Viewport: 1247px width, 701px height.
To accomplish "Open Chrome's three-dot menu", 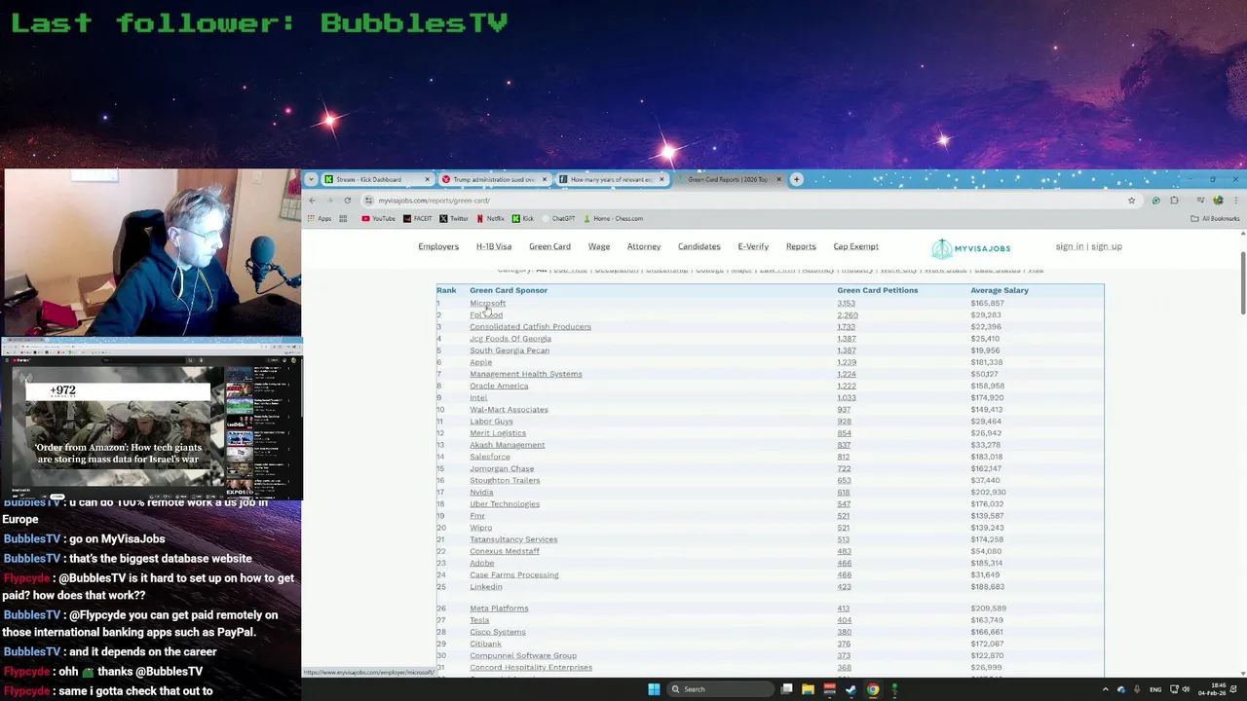I will click(x=1235, y=200).
